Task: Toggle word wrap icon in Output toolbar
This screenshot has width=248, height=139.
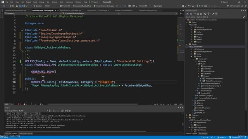Action: pyautogui.click(x=66, y=111)
